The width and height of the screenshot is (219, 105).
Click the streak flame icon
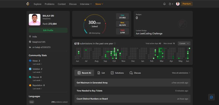click(x=170, y=4)
